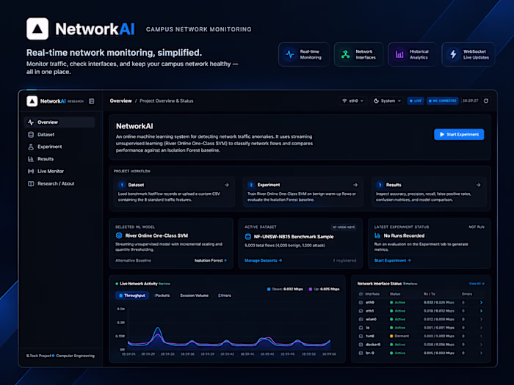514x385 pixels.
Task: Click the eth0 interface row icon
Action: [361, 302]
